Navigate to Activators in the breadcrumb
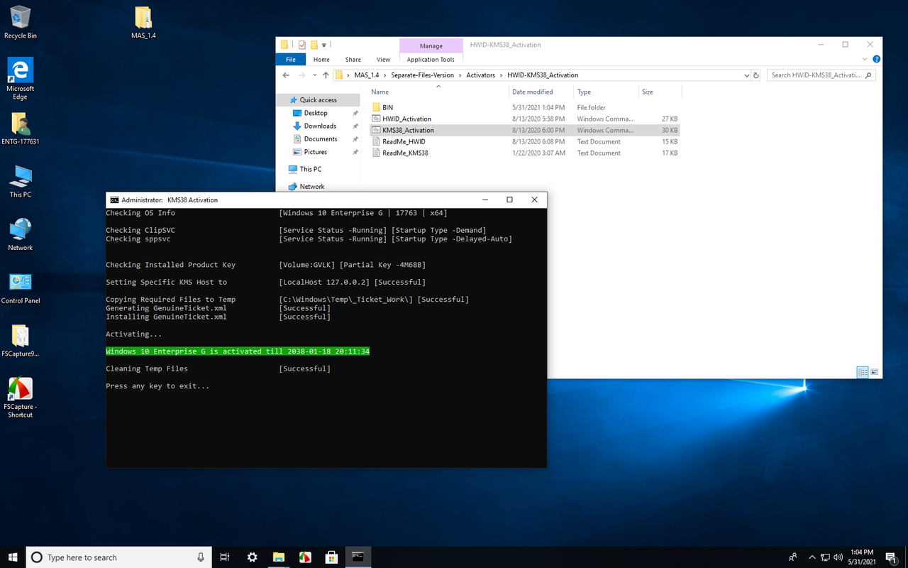908x568 pixels. (x=480, y=75)
